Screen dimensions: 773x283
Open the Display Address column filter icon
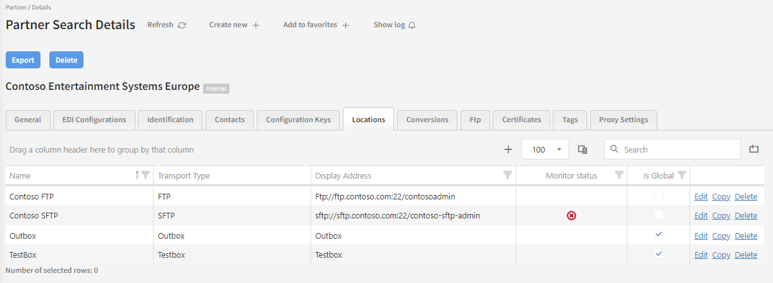tap(507, 175)
